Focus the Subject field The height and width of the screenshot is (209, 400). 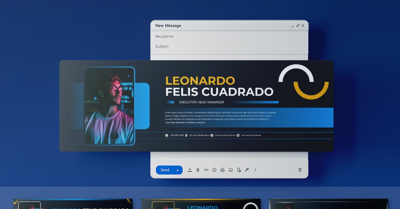[229, 46]
